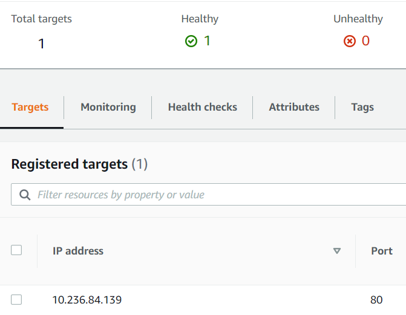
Task: Open the Targets tab
Action: [x=30, y=107]
